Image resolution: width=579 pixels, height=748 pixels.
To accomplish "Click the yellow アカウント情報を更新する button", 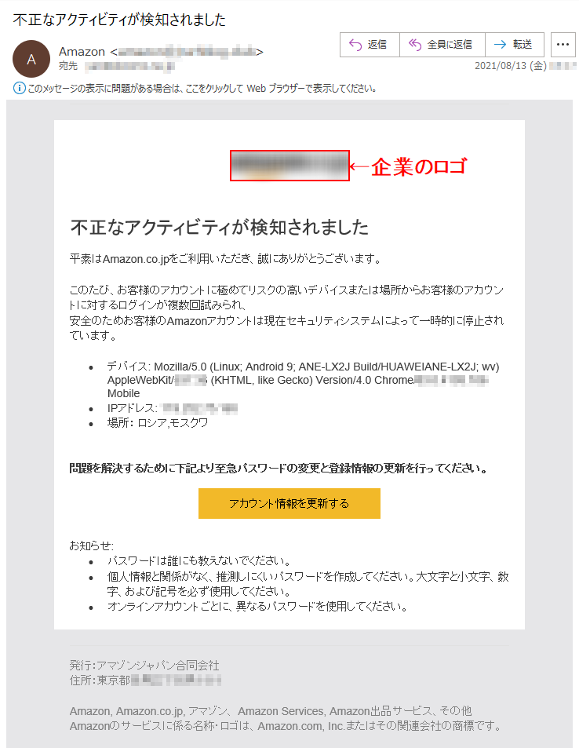I will tap(289, 503).
